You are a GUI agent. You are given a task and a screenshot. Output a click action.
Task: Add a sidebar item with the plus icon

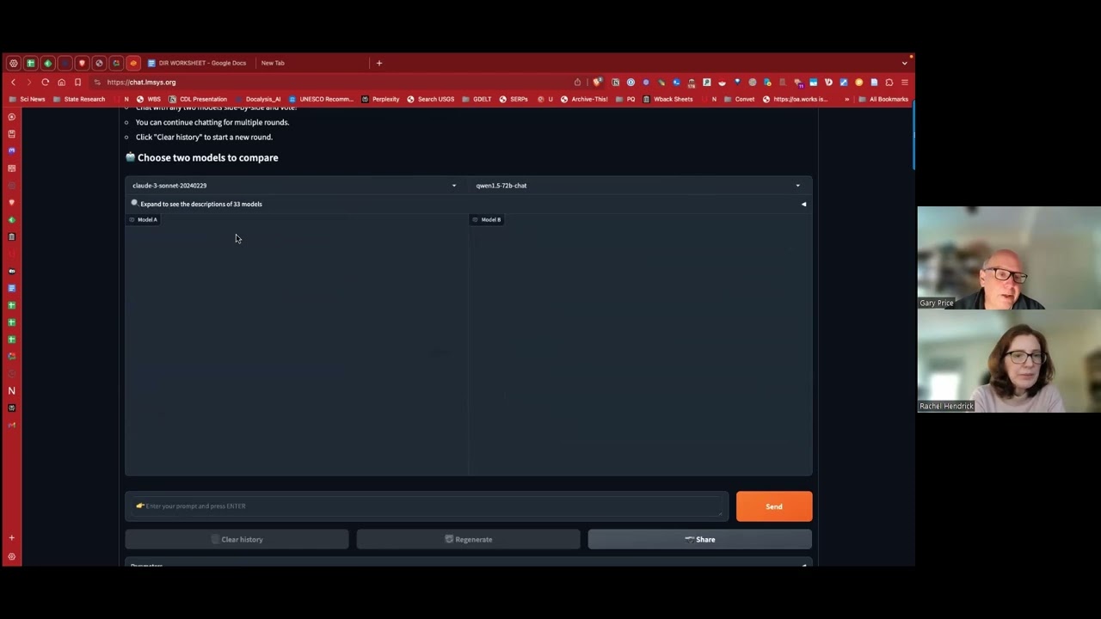[x=11, y=537]
